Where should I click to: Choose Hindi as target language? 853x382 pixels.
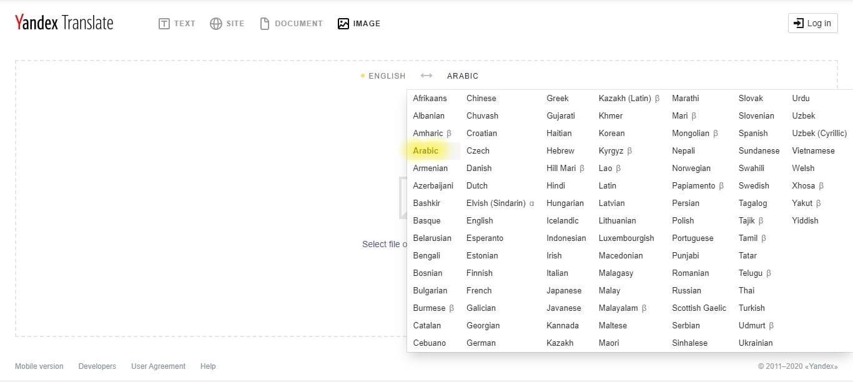(x=556, y=185)
